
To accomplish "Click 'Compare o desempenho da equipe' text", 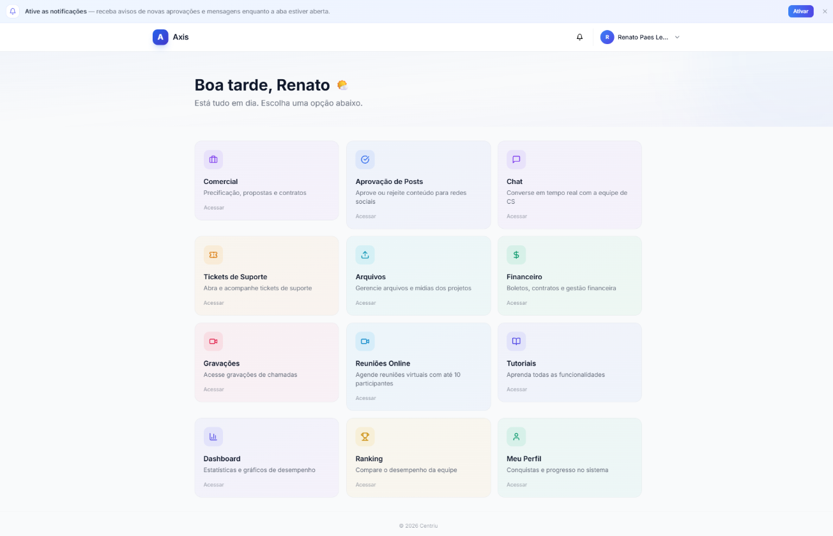I will [406, 470].
